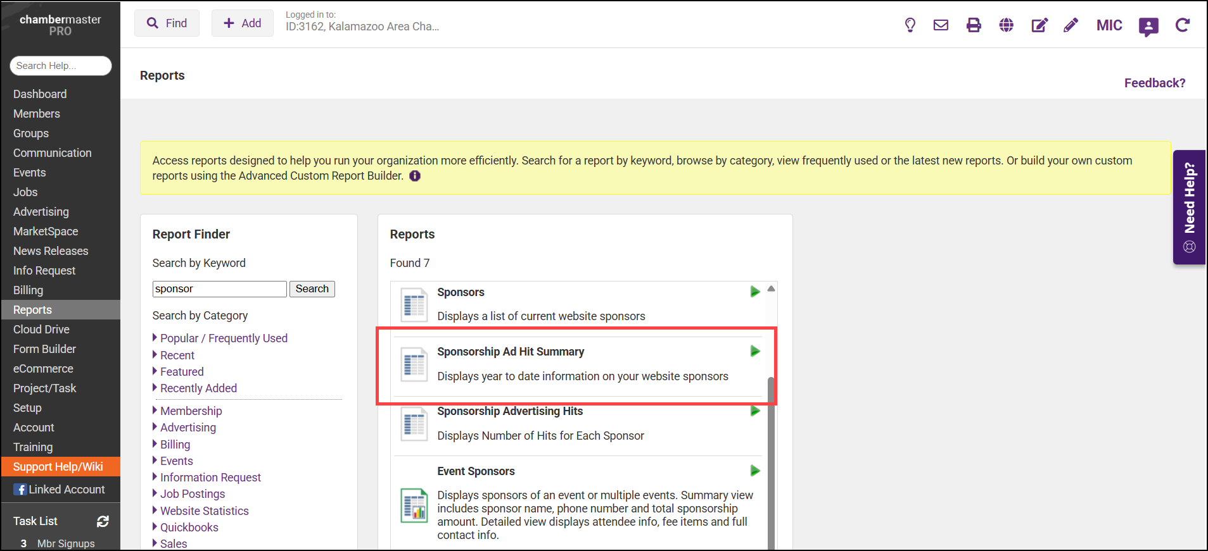Open the envelope mail icon
The height and width of the screenshot is (551, 1208).
click(x=941, y=25)
